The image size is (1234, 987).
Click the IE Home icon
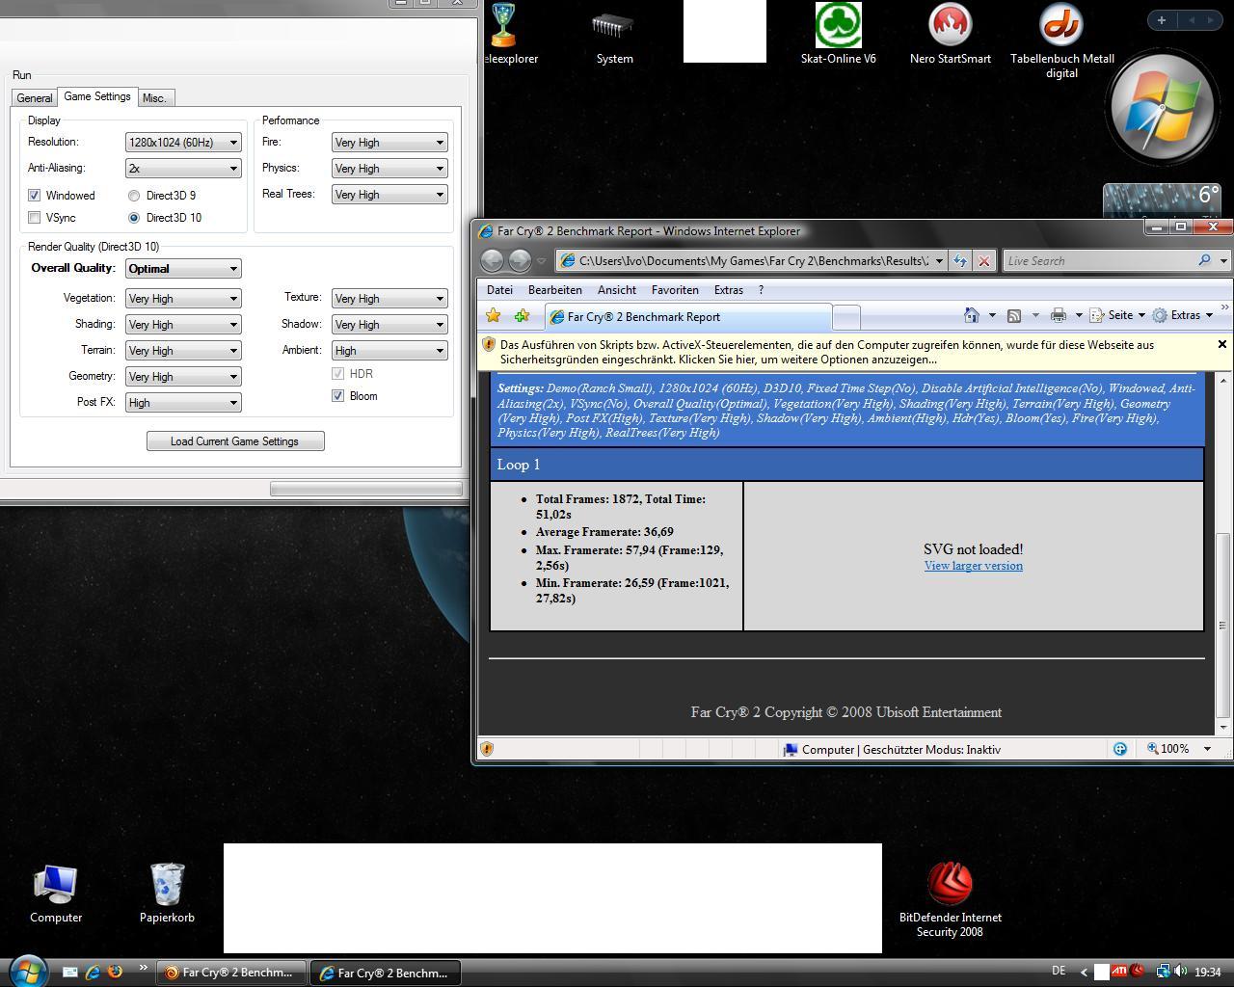(972, 315)
